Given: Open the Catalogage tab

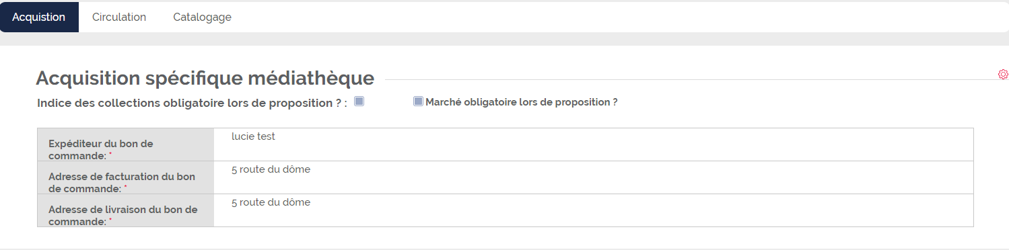Looking at the screenshot, I should tap(202, 17).
